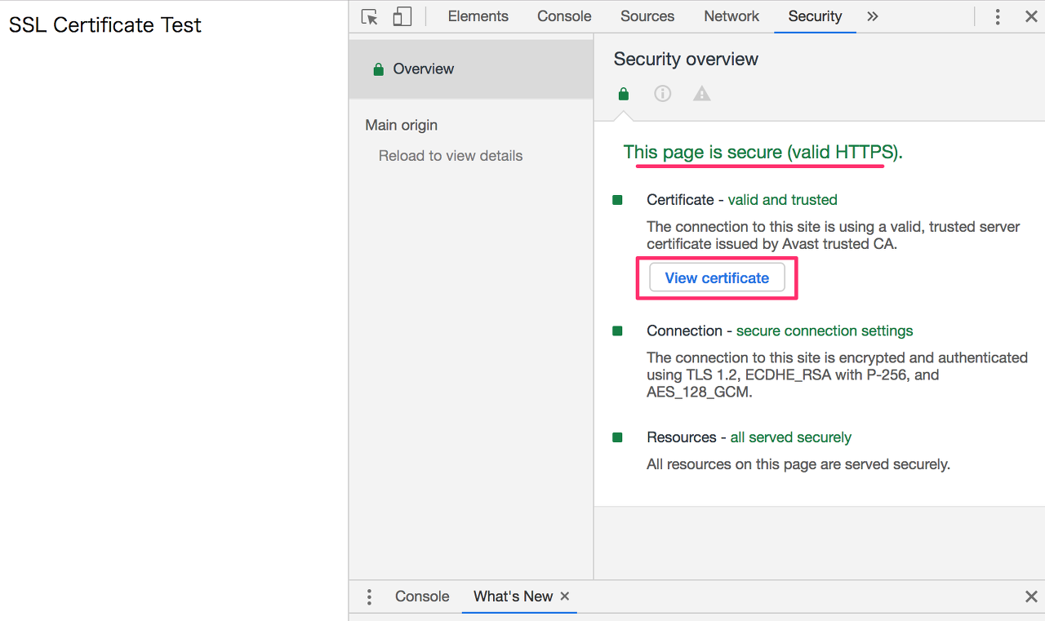Open the Sources tab
Screen dimensions: 1045x621
[x=647, y=16]
